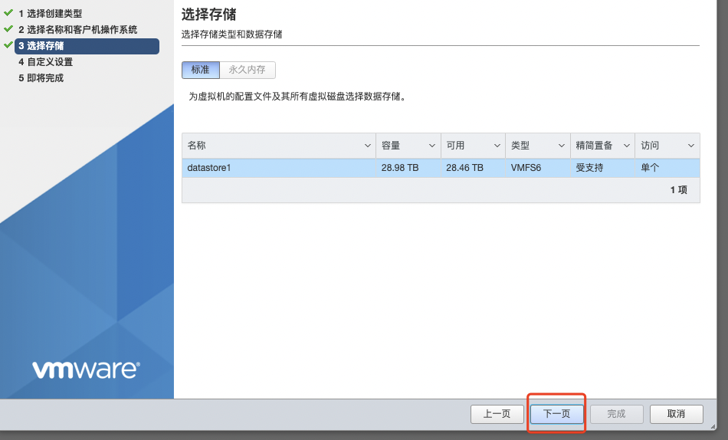Expand the 类型 column dropdown arrow

[562, 146]
